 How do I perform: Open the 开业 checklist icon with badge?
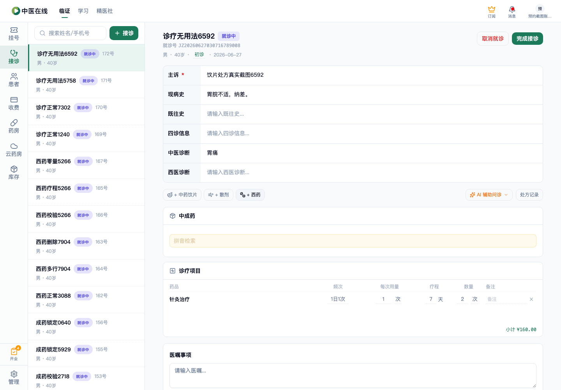pyautogui.click(x=14, y=354)
